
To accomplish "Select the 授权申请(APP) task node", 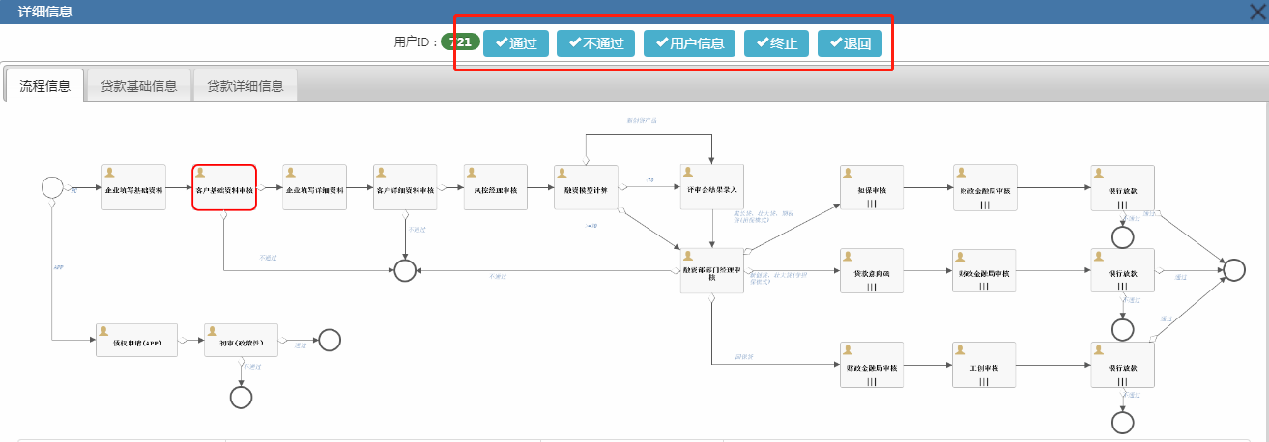I will (137, 340).
